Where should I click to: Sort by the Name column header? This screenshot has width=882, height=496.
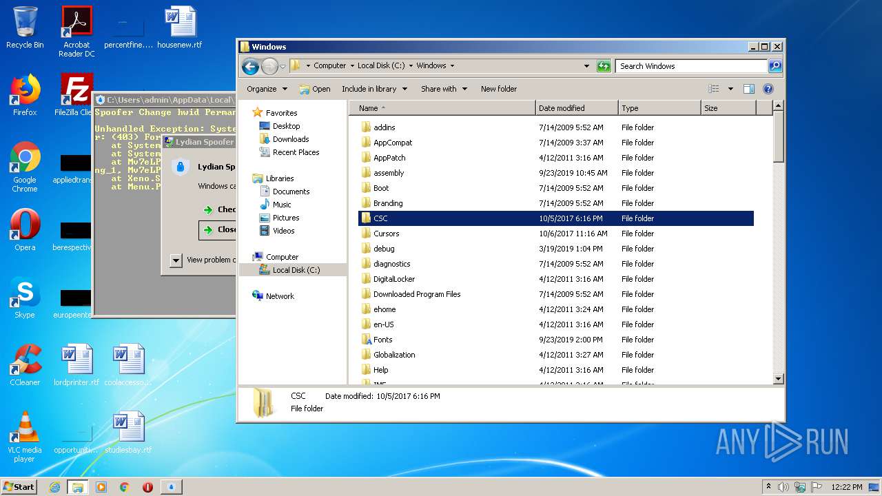[442, 108]
